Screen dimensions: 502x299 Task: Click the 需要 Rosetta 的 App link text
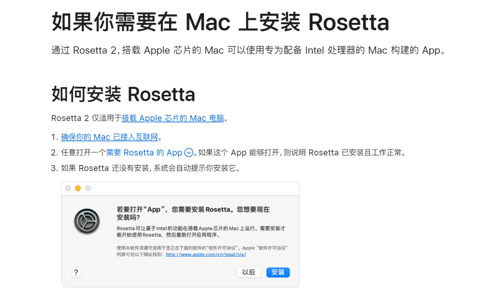[144, 153]
